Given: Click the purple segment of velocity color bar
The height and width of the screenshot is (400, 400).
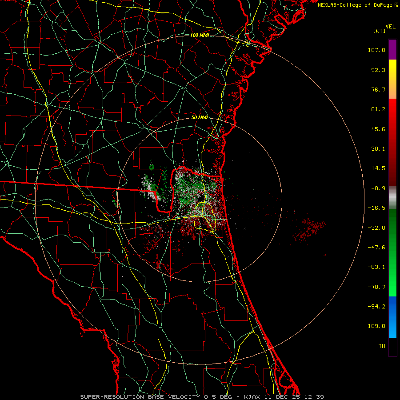Looking at the screenshot, I should tap(392, 49).
